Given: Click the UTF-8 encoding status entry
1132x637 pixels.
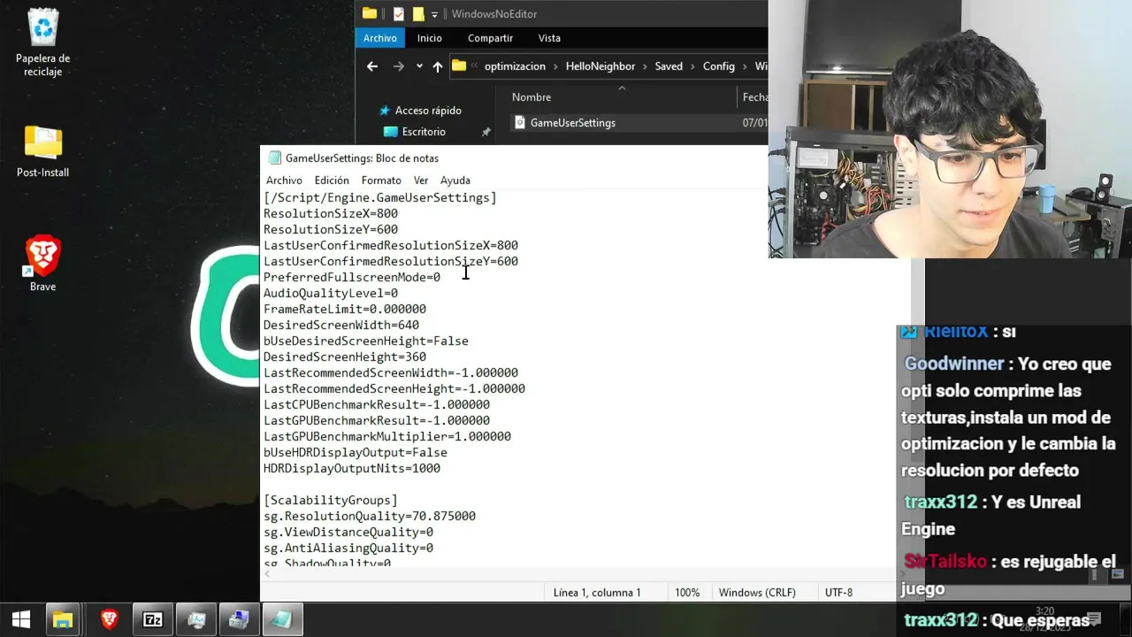Looking at the screenshot, I should coord(838,593).
